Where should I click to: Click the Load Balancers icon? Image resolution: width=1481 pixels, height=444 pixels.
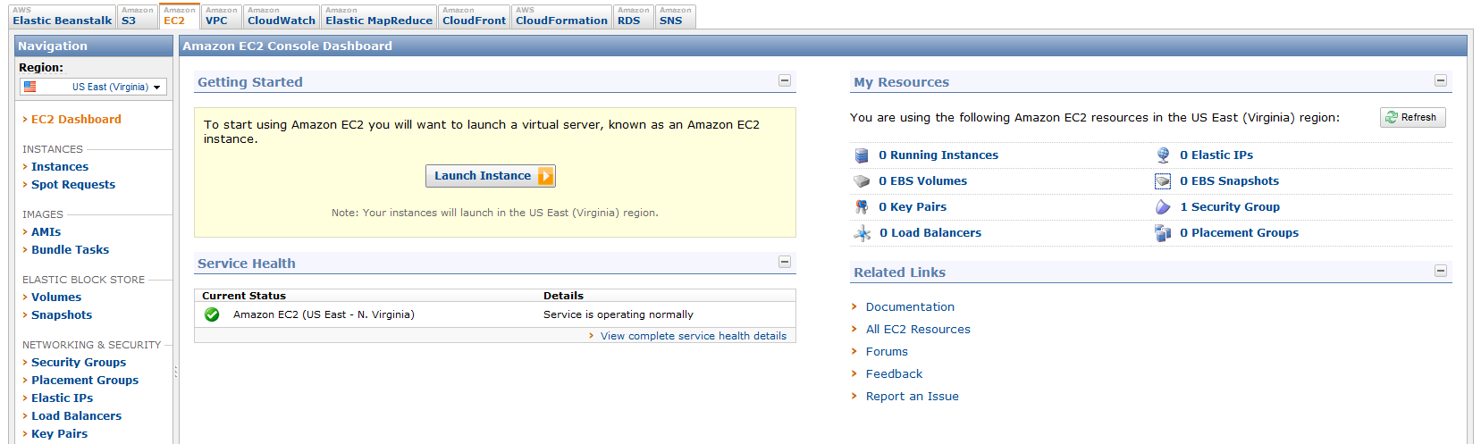click(862, 233)
